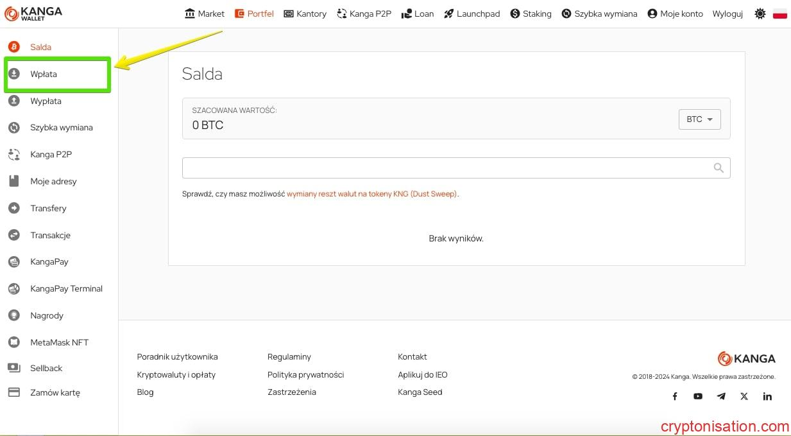
Task: Click the X (Twitter) footer icon
Action: tap(744, 396)
